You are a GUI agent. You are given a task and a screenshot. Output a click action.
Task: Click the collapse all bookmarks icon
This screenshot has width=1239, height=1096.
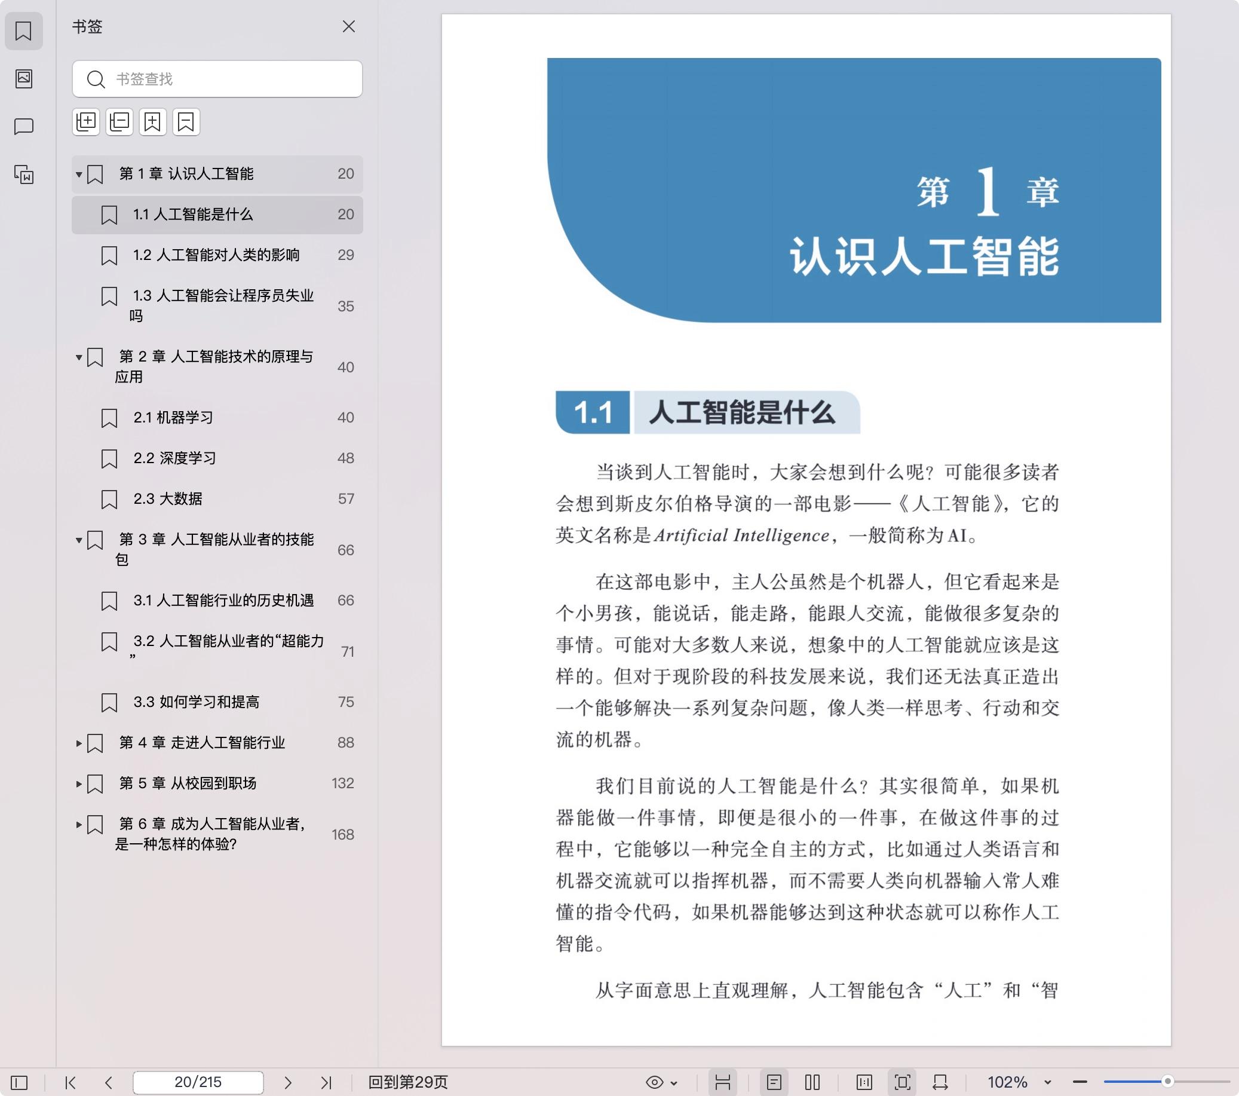tap(119, 122)
